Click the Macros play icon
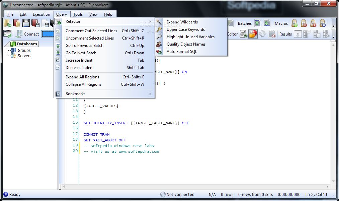 click(294, 23)
